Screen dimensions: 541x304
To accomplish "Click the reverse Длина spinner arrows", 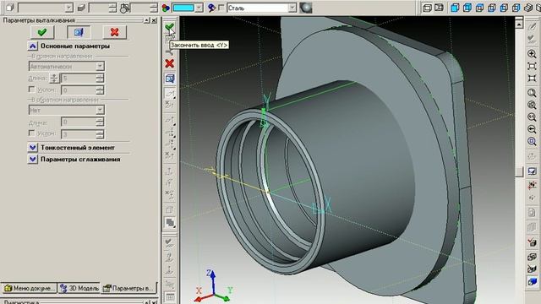I will pos(100,122).
